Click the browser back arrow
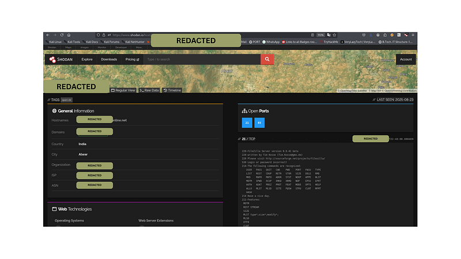461x259 pixels. pos(48,35)
